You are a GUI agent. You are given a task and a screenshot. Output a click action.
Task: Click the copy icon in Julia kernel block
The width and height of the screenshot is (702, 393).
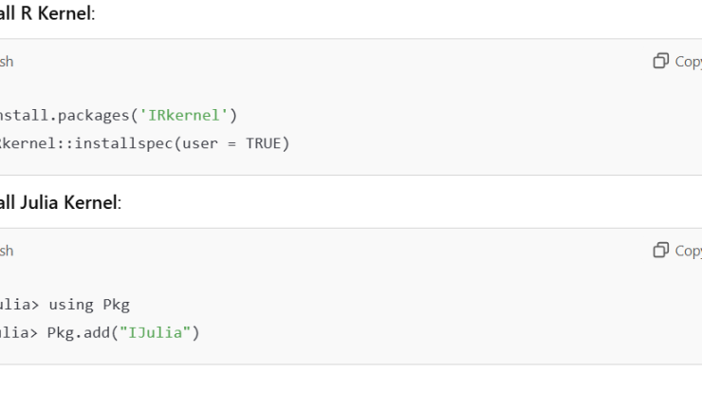pos(661,250)
